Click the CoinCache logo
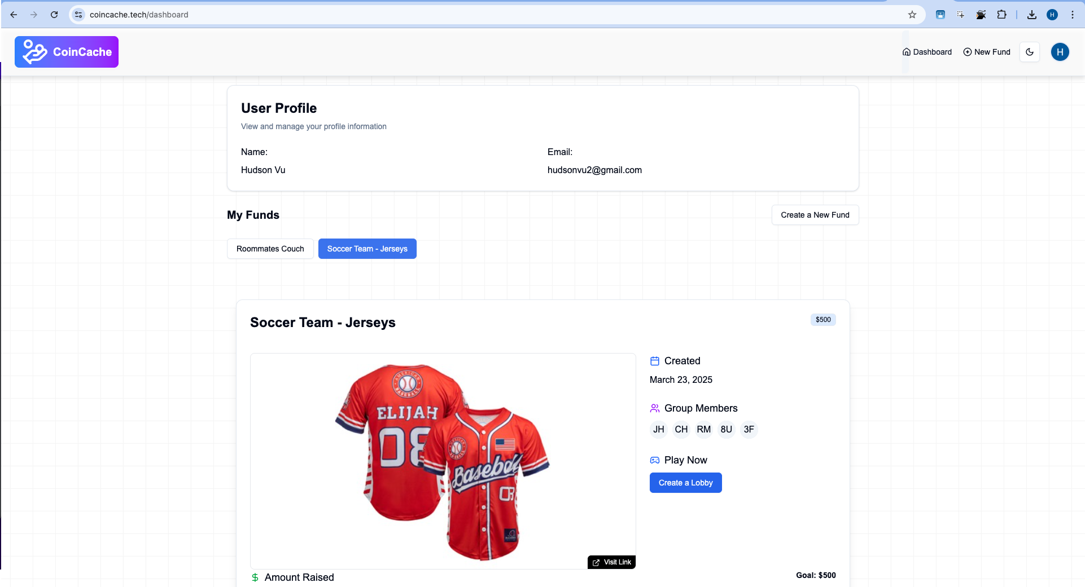This screenshot has width=1085, height=587. [x=67, y=52]
